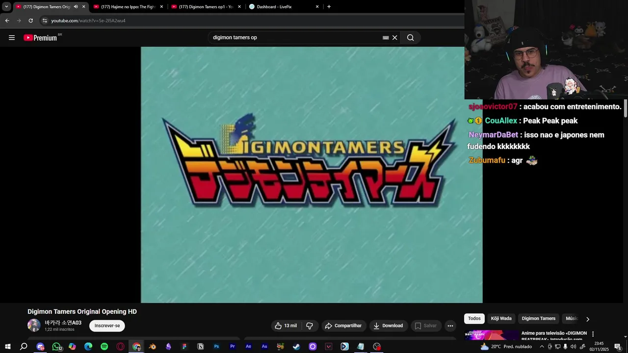
Task: Open Adobe Audition from the taskbar
Action: (x=264, y=347)
